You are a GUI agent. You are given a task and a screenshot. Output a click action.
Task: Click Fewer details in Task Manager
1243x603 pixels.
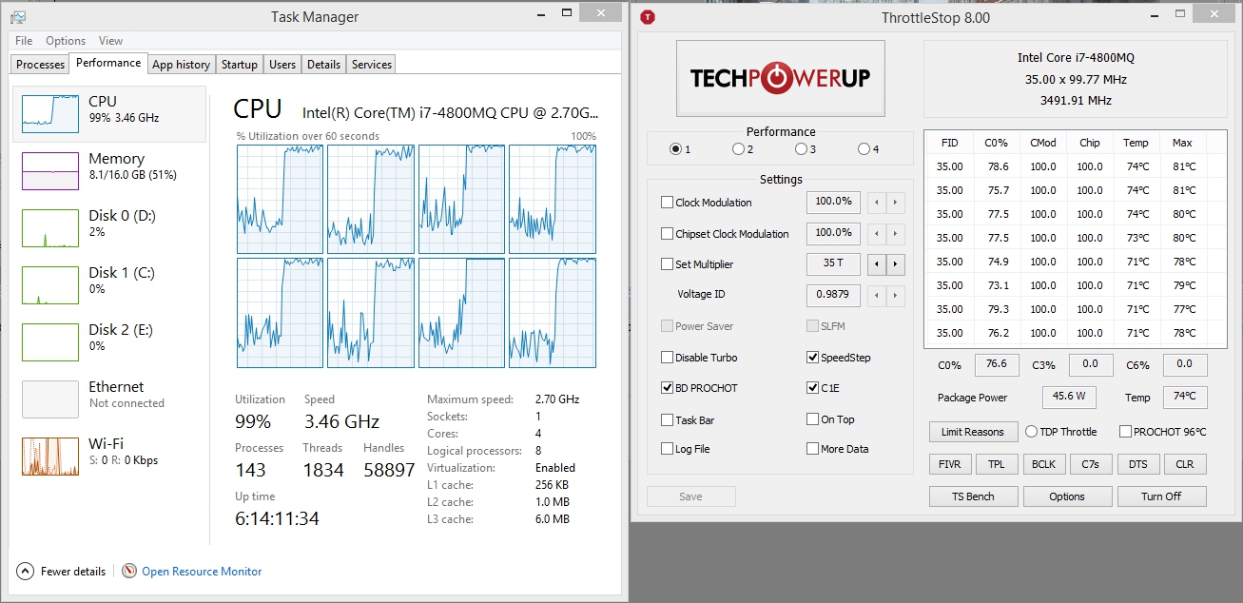pos(73,572)
